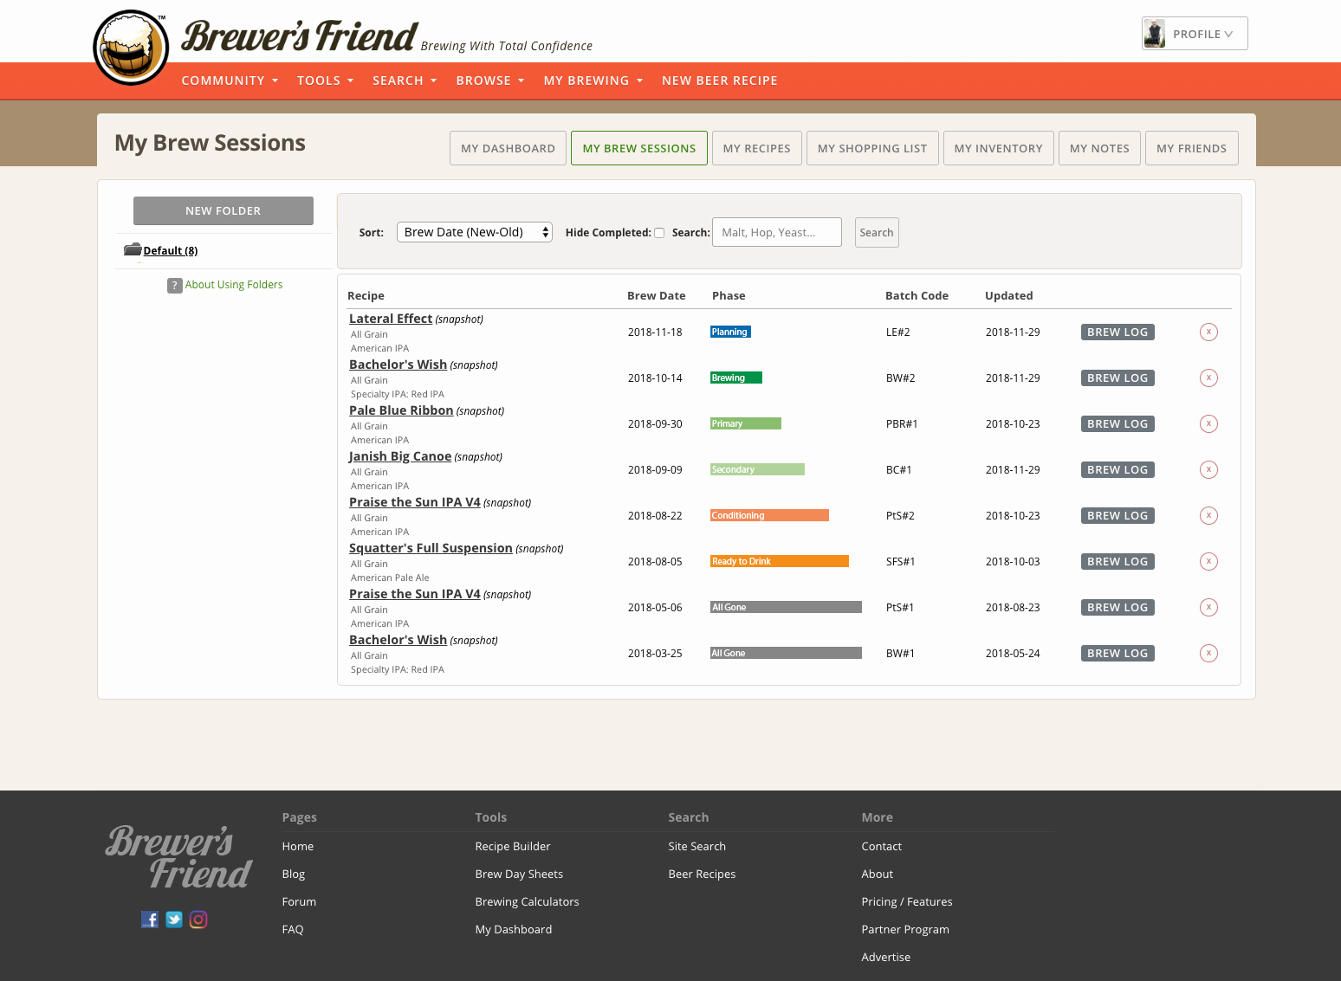
Task: Click the blue Planning phase bar
Action: pyautogui.click(x=730, y=332)
